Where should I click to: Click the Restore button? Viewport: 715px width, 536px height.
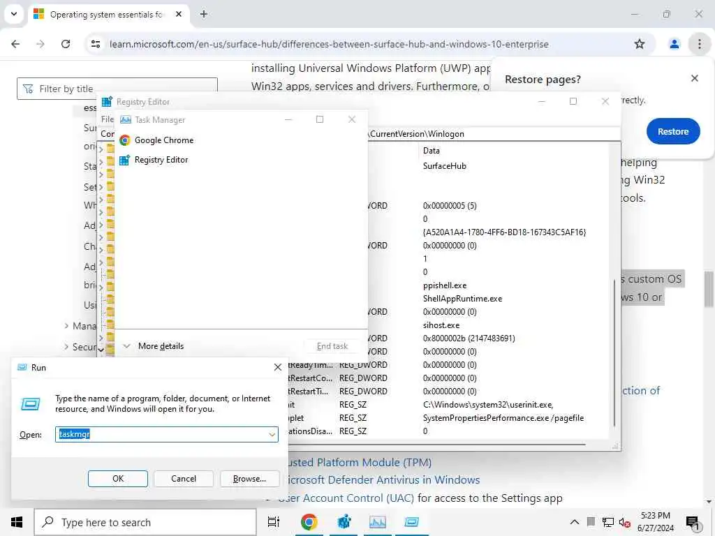click(x=673, y=131)
